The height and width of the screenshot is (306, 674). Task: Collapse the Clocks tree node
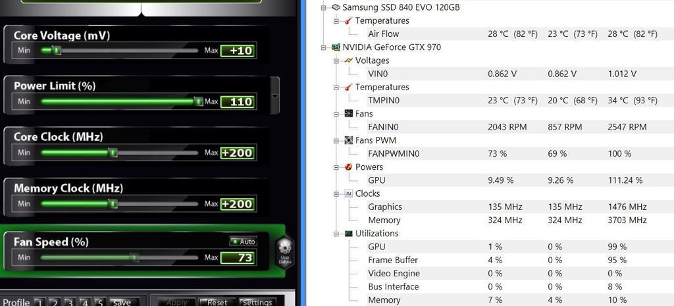tap(336, 193)
